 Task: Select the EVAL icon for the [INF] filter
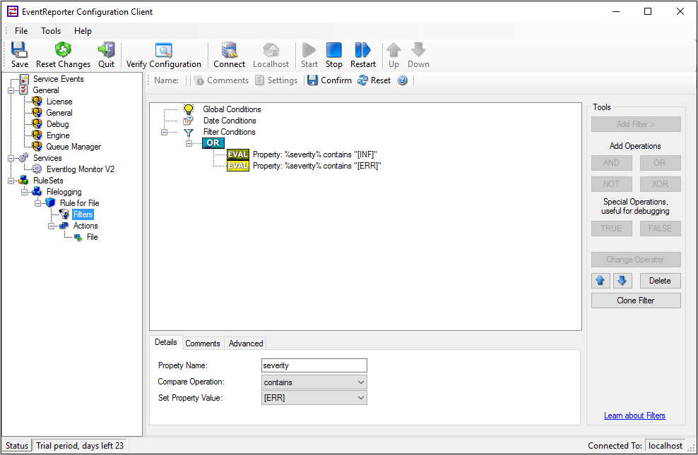[x=237, y=154]
